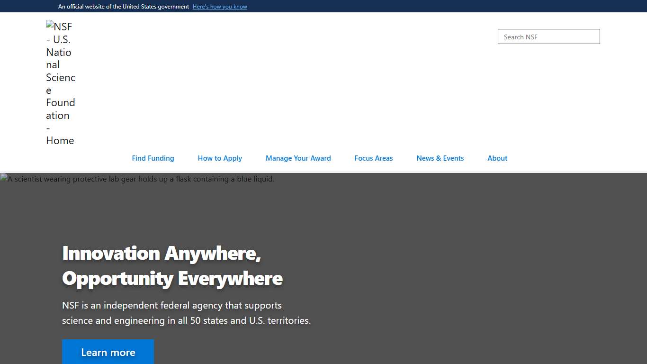Expand "Here's how you know" banner link
Image resolution: width=647 pixels, height=364 pixels.
[x=220, y=7]
